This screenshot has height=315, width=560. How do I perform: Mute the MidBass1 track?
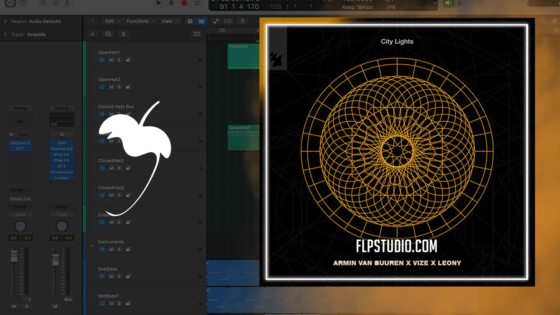(x=111, y=304)
